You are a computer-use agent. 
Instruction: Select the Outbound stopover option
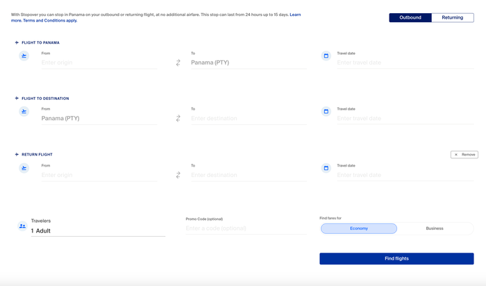tap(410, 17)
